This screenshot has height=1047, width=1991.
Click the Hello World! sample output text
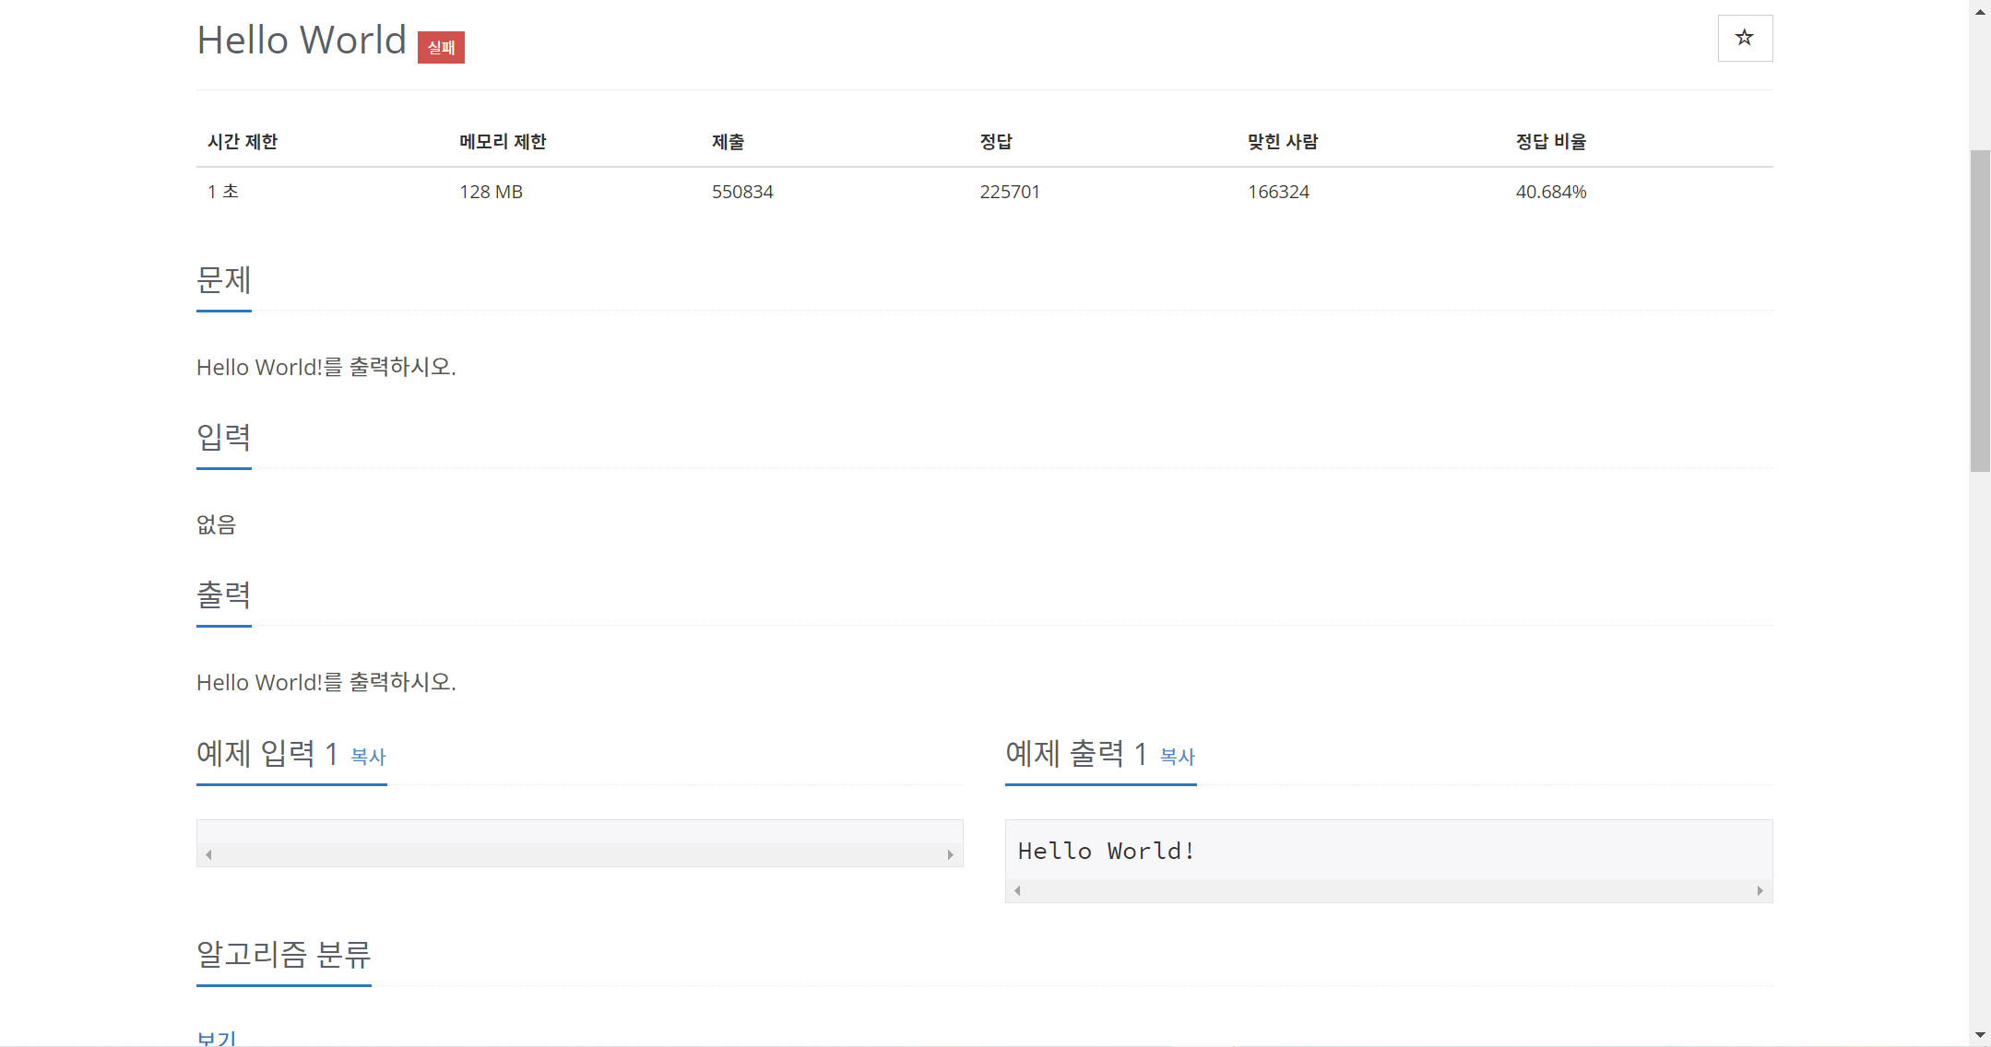(x=1106, y=851)
